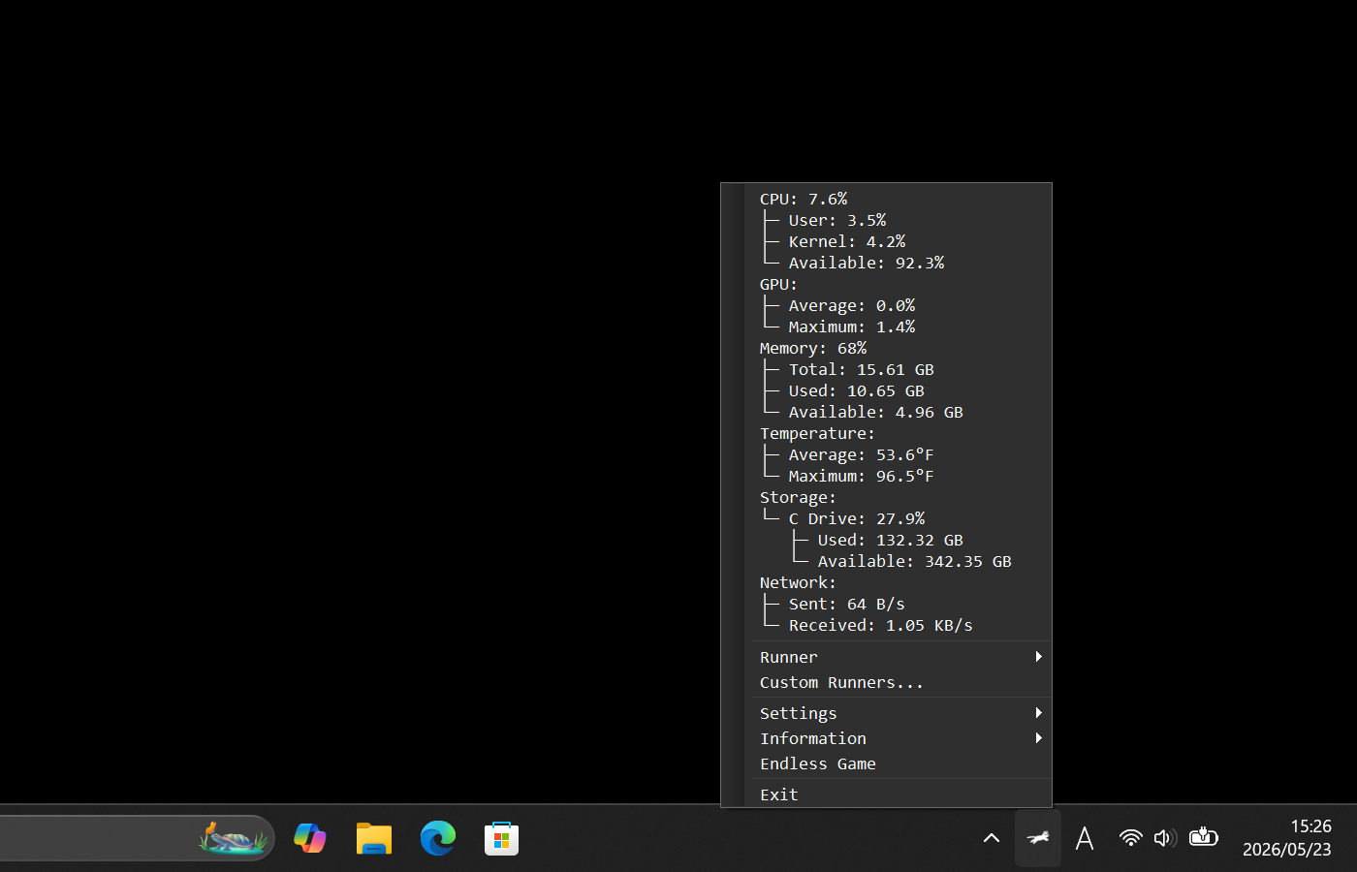Click the IME language indicator A
Image resolution: width=1357 pixels, height=872 pixels.
tap(1085, 838)
